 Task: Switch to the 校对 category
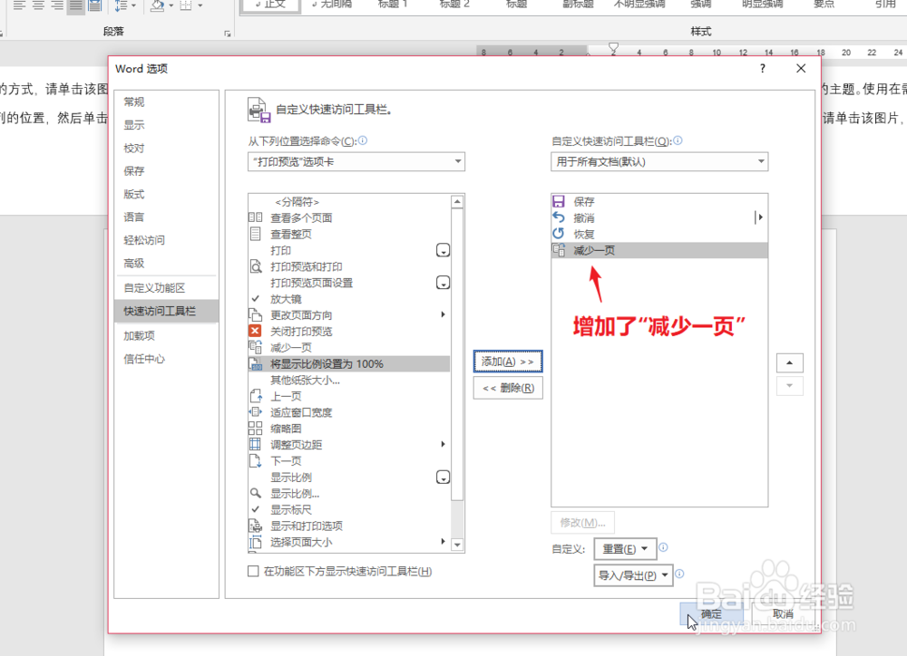click(x=167, y=148)
